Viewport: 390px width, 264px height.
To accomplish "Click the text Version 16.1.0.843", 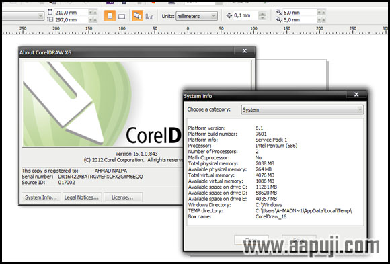I will coord(136,154).
